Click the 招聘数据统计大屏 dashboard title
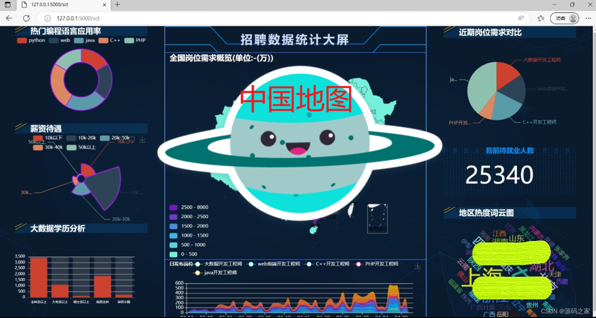The width and height of the screenshot is (596, 318). click(x=294, y=39)
